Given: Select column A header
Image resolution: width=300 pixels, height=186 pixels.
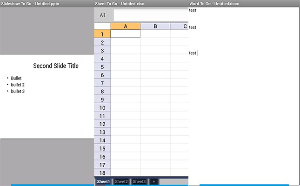Looking at the screenshot, I should click(x=126, y=26).
